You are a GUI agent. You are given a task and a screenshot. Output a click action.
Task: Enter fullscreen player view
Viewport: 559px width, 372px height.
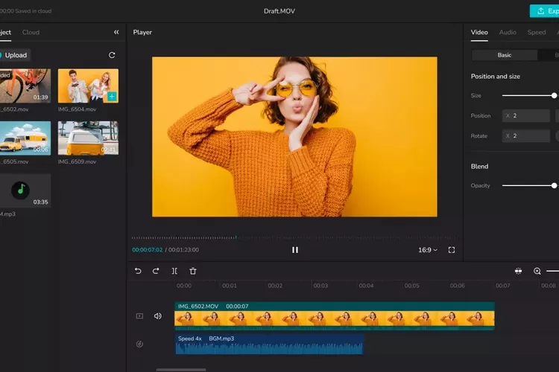click(x=452, y=250)
